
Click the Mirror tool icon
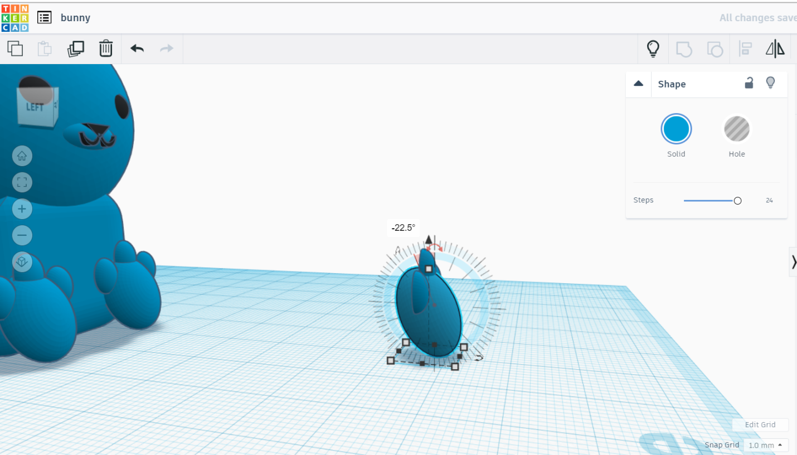point(775,49)
